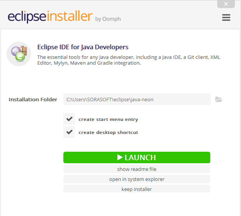Click show readme file
The width and height of the screenshot is (241, 216).
pyautogui.click(x=137, y=169)
